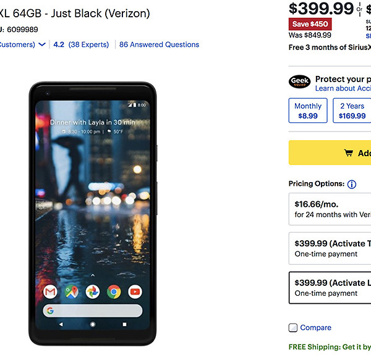Click the Gmail icon on the phone image
Image resolution: width=371 pixels, height=355 pixels.
click(x=50, y=291)
